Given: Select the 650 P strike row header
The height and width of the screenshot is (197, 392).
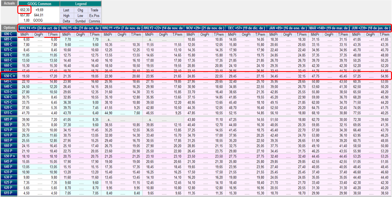Looking at the screenshot, I should point(8,157).
